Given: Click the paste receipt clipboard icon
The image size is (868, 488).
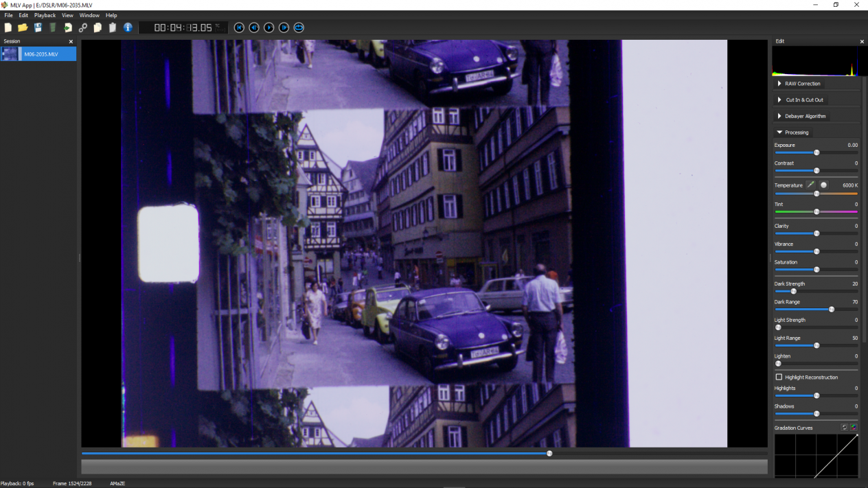Looking at the screenshot, I should (x=113, y=27).
